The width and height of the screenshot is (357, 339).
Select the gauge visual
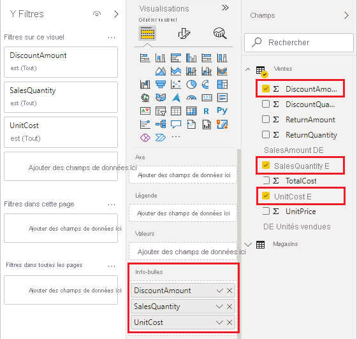[x=191, y=98]
